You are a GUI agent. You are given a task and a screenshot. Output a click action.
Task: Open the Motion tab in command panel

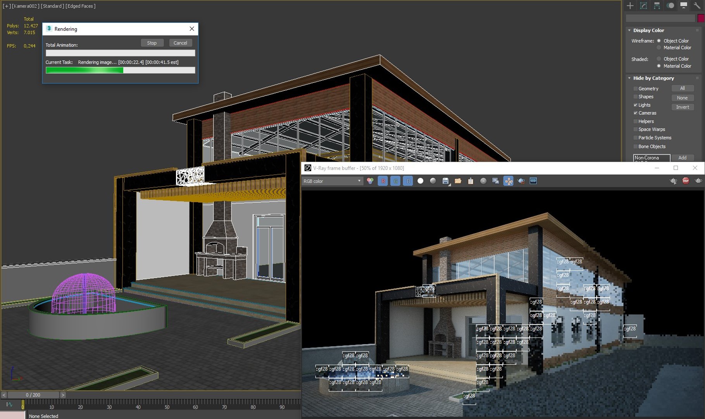pyautogui.click(x=670, y=5)
